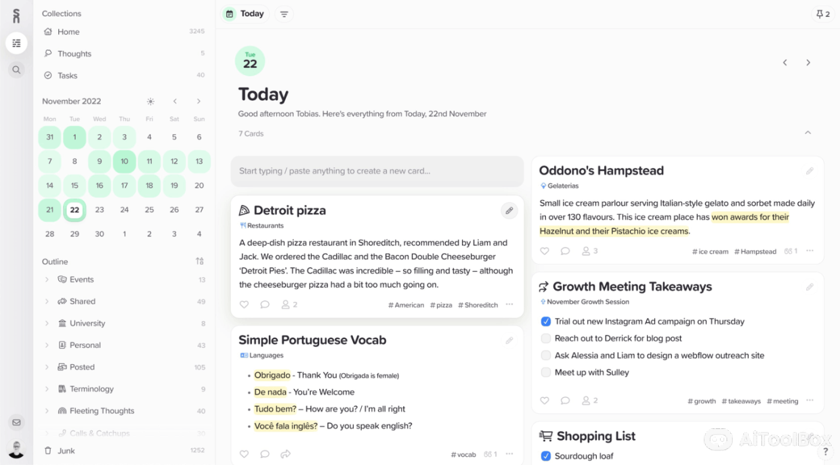View members of Detroit pizza card
Image resolution: width=840 pixels, height=465 pixels.
[x=289, y=305]
